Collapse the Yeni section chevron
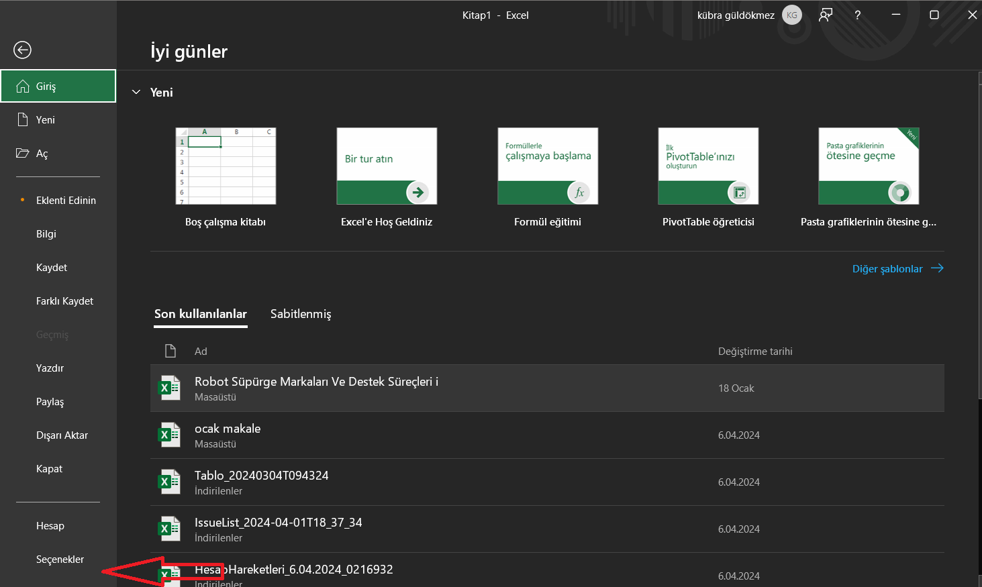 [x=136, y=93]
